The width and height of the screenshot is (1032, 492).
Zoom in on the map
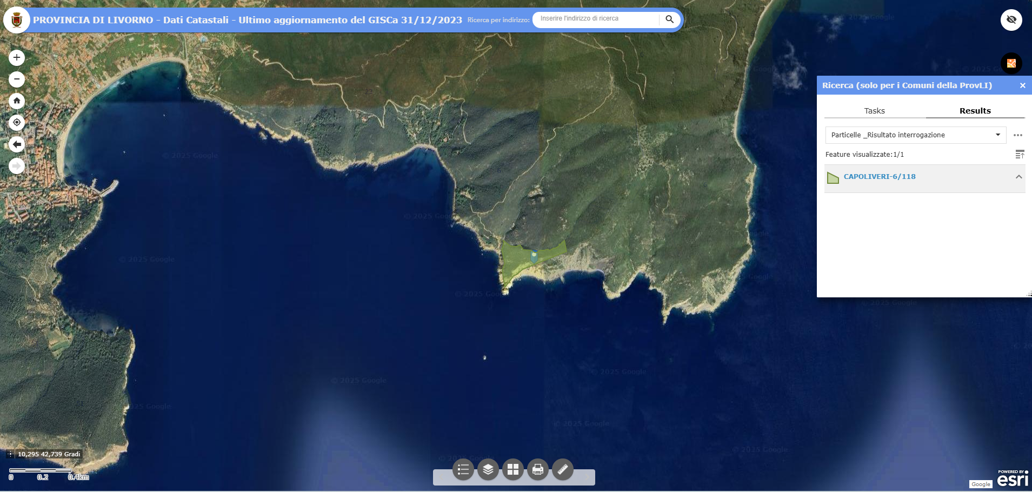pyautogui.click(x=17, y=57)
